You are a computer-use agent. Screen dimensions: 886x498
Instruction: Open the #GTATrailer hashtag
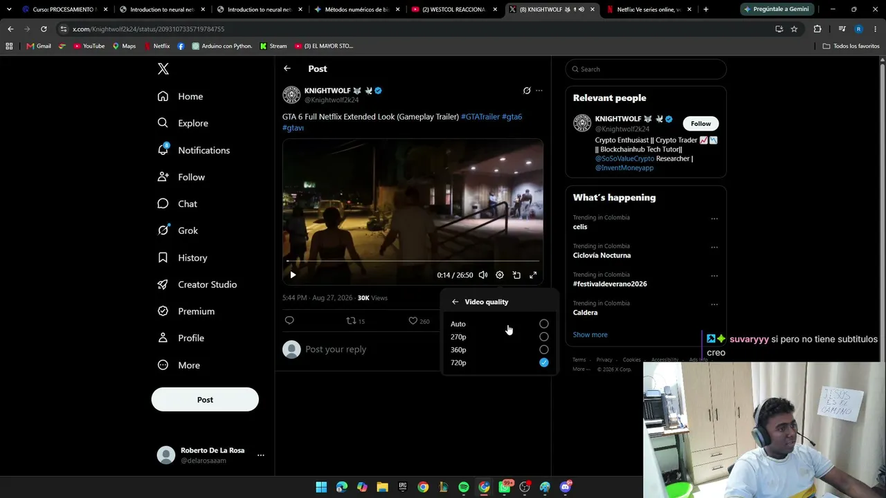click(480, 117)
